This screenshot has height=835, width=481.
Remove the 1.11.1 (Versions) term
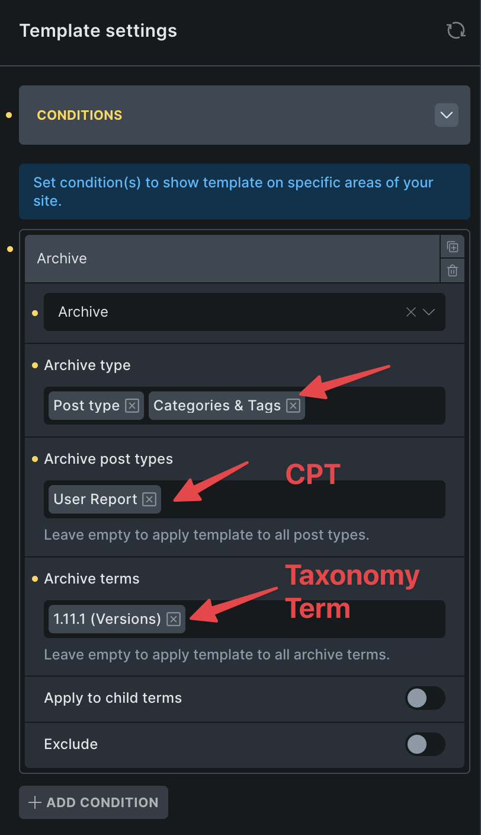[x=173, y=619]
